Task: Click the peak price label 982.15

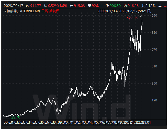Action: (132, 18)
